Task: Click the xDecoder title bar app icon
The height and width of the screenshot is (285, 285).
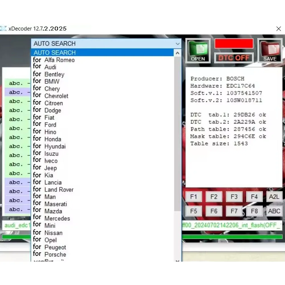Action: click(x=3, y=28)
